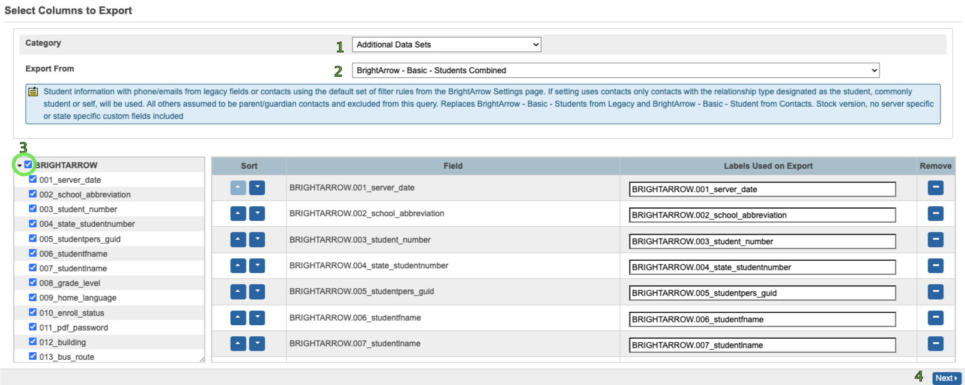
Task: Uncheck the 013_bus_route checkbox
Action: [x=33, y=356]
